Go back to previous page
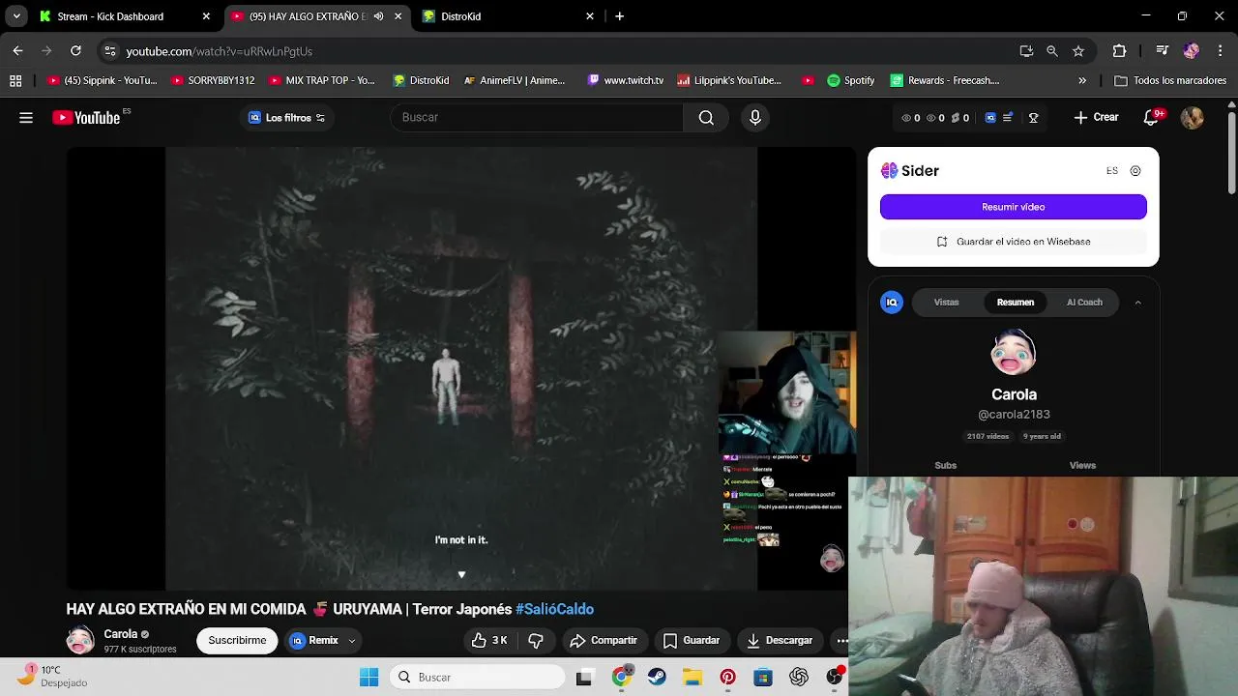Screen dimensions: 1238x696 tap(17, 51)
